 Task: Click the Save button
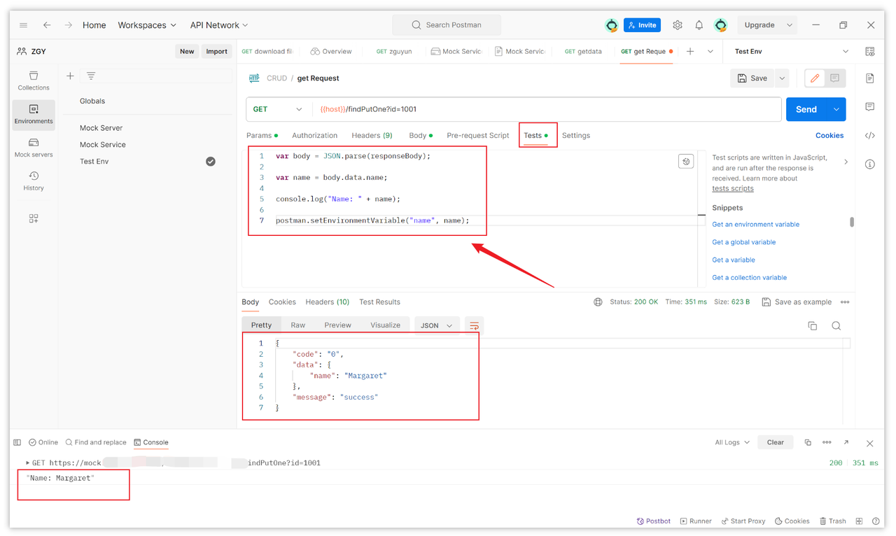pos(752,78)
